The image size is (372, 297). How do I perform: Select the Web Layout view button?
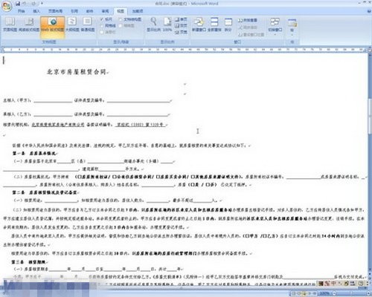(53, 25)
